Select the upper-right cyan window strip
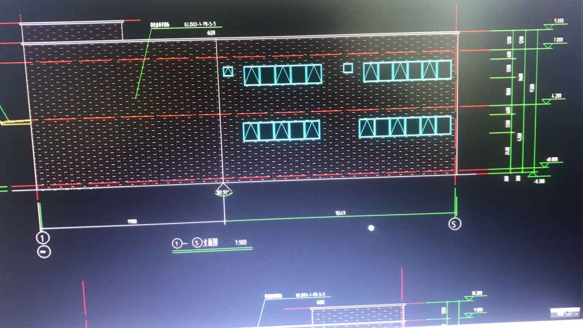Screen dimensions: 583x328 (407, 71)
